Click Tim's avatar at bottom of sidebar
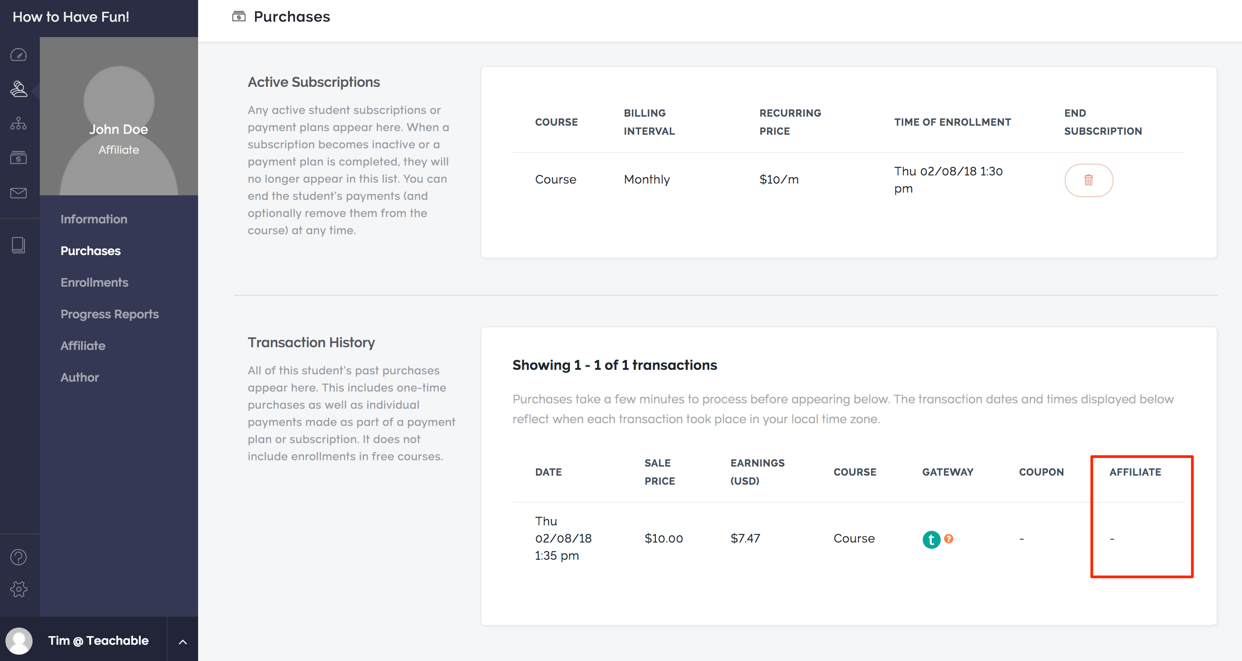1242x661 pixels. coord(19,640)
